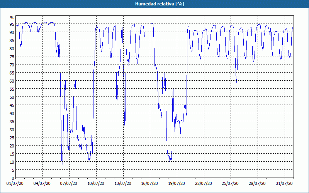
Task: Select the 04/07/20 date label
Action: click(42, 184)
